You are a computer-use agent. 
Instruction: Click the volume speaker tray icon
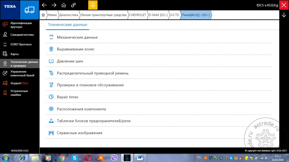click(266, 158)
